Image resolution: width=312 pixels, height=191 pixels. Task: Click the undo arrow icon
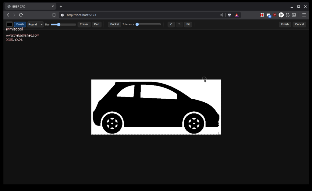(171, 24)
